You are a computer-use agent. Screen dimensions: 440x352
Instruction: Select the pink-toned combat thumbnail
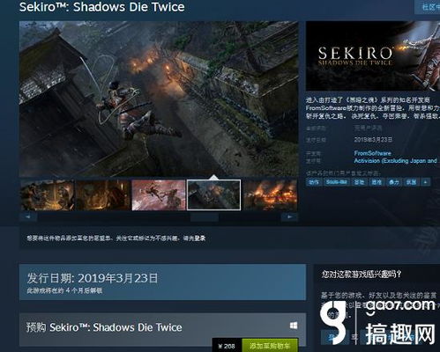click(159, 195)
